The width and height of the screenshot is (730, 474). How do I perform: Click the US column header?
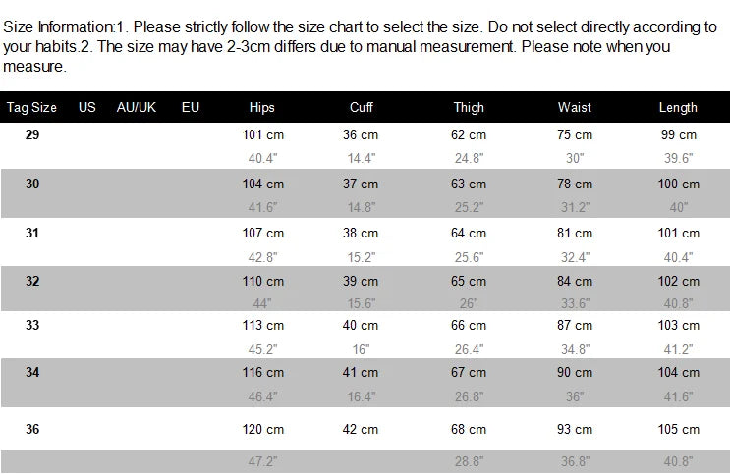(87, 107)
